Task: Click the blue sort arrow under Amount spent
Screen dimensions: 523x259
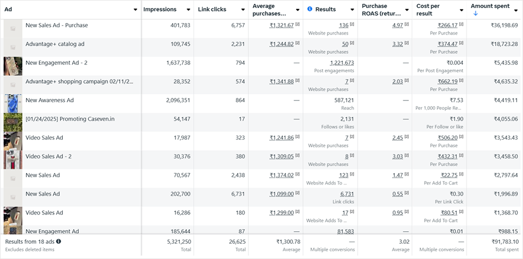Action: coord(475,13)
